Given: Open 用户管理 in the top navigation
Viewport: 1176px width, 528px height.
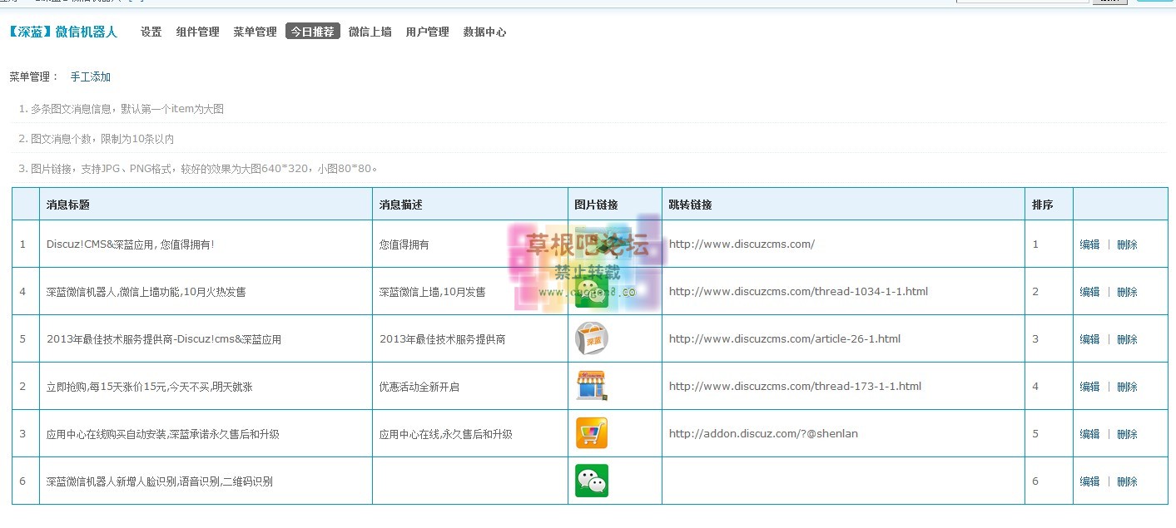Looking at the screenshot, I should (427, 32).
